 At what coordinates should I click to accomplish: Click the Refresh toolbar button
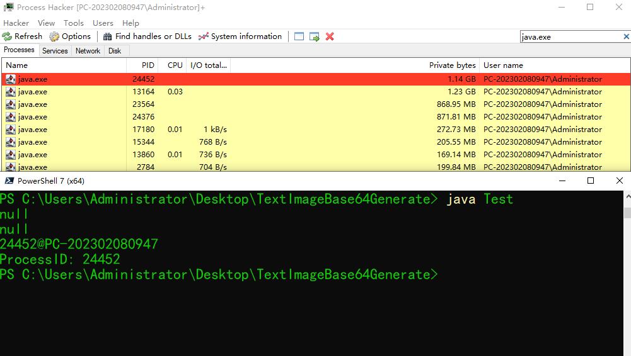[22, 36]
